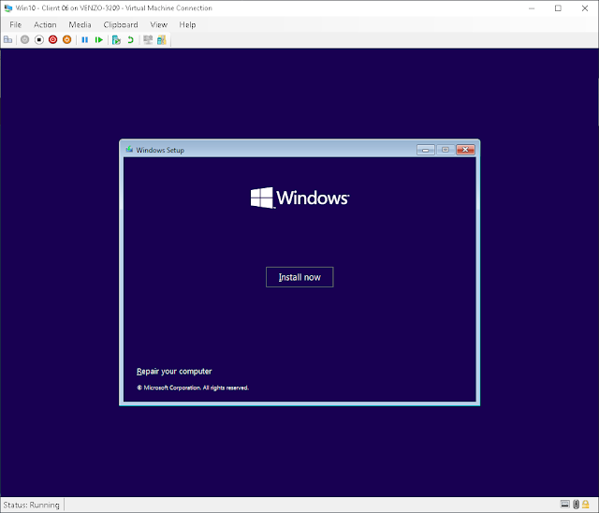
Task: Click the Install now button
Action: (x=299, y=277)
